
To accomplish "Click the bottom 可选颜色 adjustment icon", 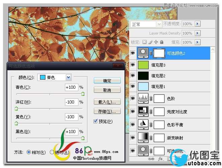I will click(x=143, y=151).
